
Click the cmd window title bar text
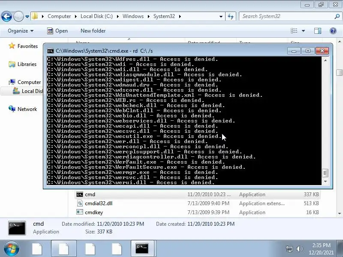tap(104, 51)
